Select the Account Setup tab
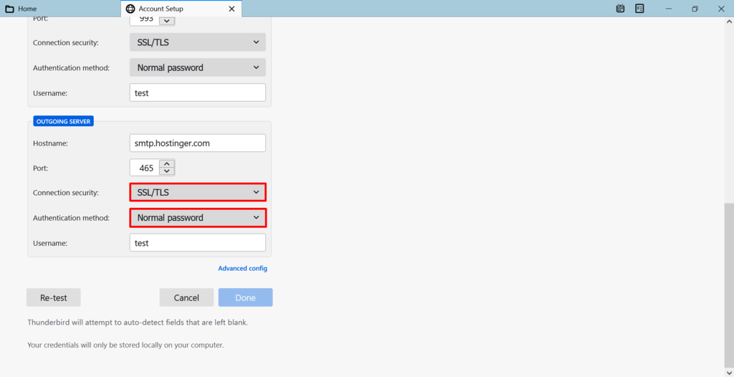The image size is (734, 377). [181, 9]
